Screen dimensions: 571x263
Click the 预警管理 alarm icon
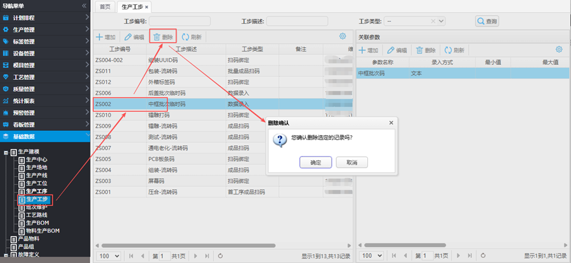click(x=6, y=113)
